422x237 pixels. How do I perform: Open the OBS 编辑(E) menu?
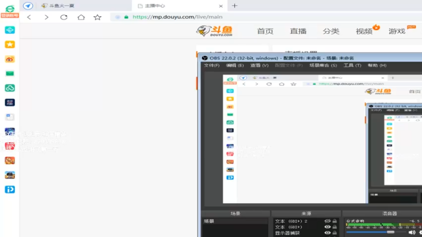[235, 65]
